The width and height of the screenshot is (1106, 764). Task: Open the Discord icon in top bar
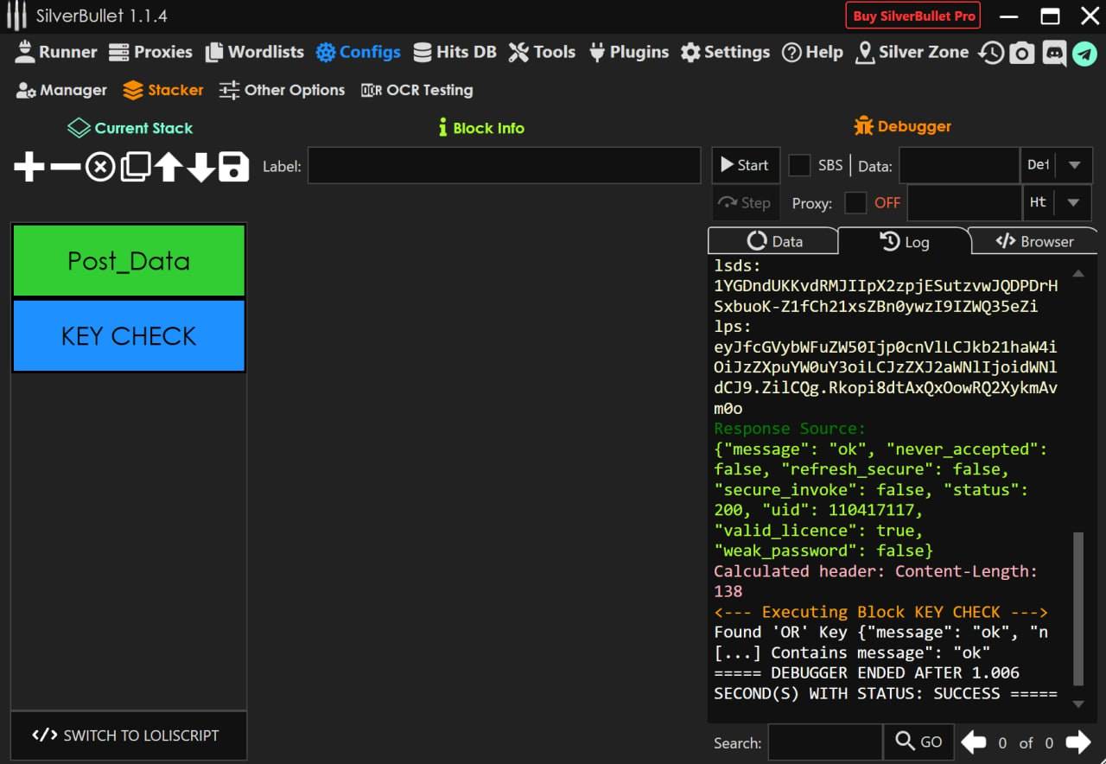pyautogui.click(x=1054, y=53)
